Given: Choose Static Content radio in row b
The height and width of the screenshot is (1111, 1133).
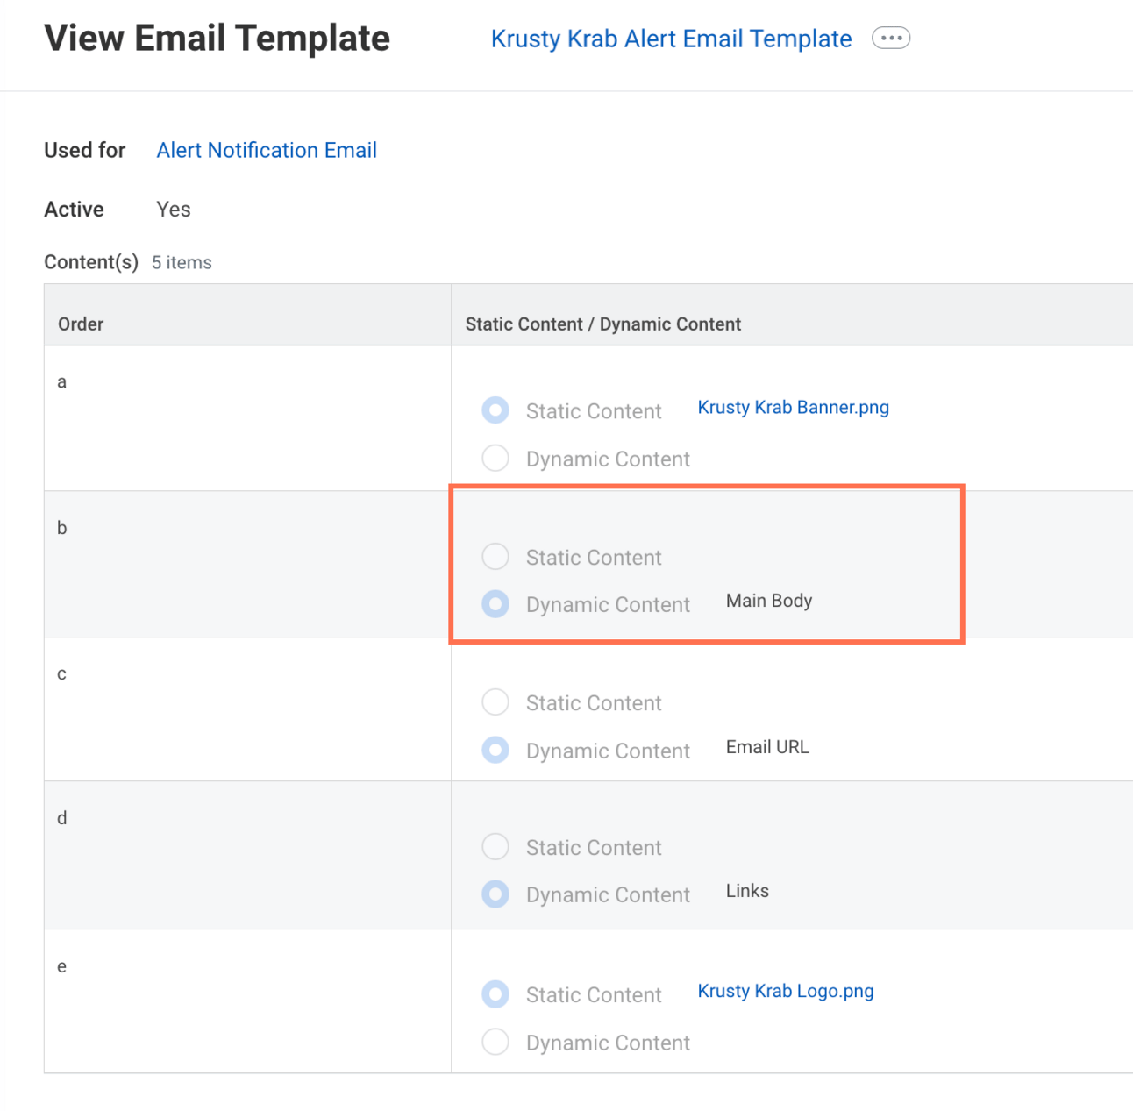Looking at the screenshot, I should pyautogui.click(x=495, y=557).
